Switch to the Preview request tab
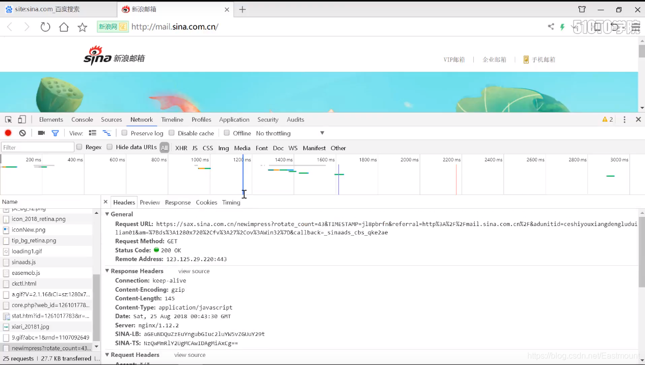 pos(150,203)
